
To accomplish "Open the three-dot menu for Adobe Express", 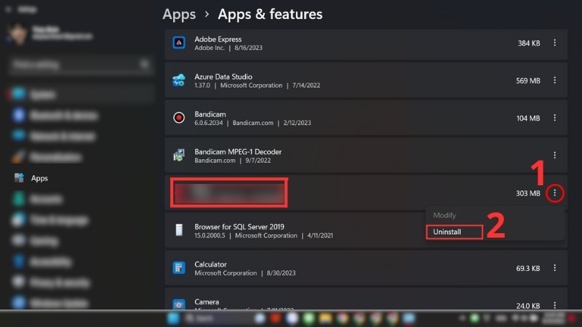I will tap(554, 43).
